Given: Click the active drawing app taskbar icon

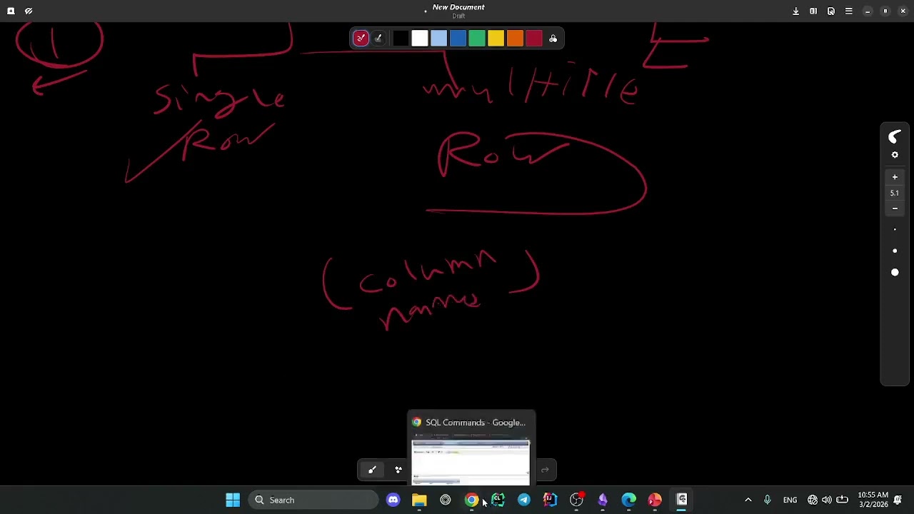Looking at the screenshot, I should tap(681, 500).
